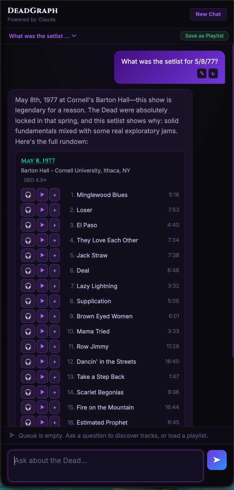The image size is (234, 490).
Task: Click headphones icon for Brown Eyed Women
Action: (28, 316)
